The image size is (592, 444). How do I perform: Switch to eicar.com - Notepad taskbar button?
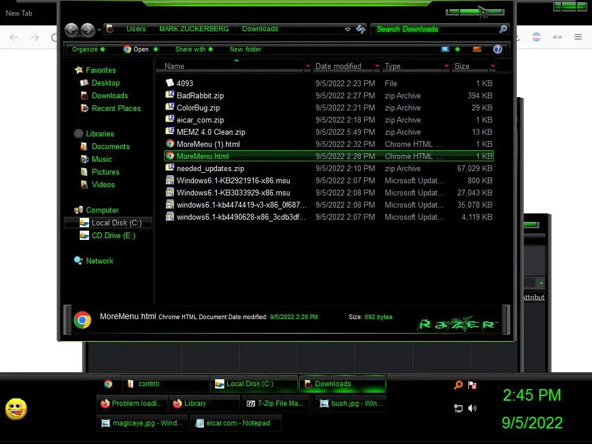tap(236, 423)
